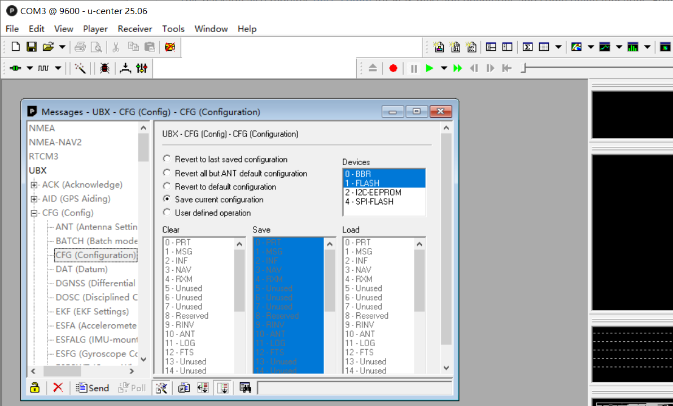This screenshot has width=673, height=406.
Task: Click the square-wave baudrate icon
Action: click(x=43, y=68)
